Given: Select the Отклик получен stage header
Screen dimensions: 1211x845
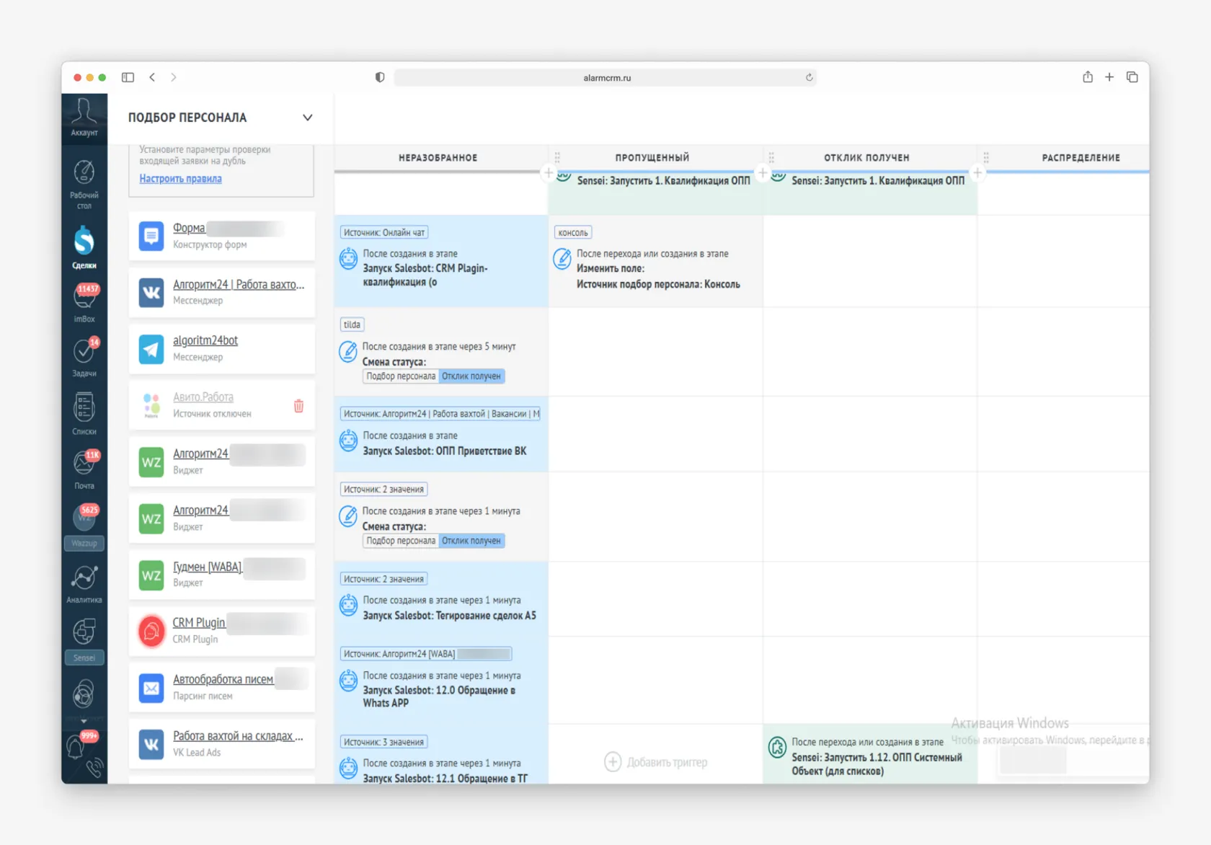Looking at the screenshot, I should [x=866, y=157].
